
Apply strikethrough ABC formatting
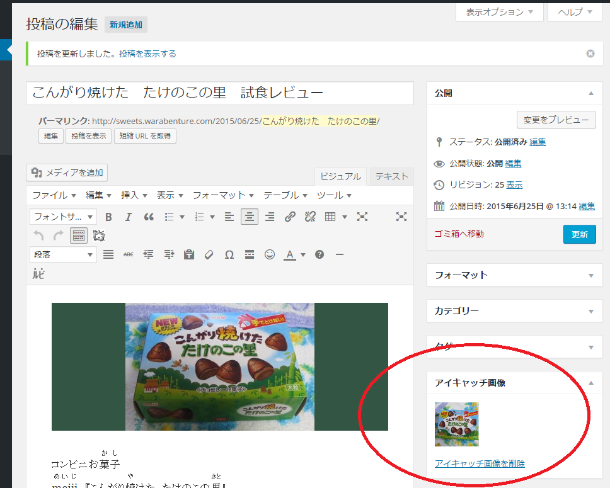tap(129, 254)
